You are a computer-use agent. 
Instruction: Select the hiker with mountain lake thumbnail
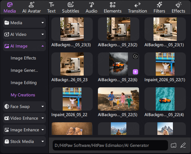[x=119, y=128]
